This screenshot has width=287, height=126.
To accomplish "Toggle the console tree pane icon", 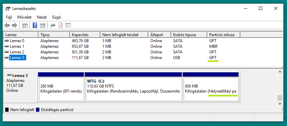I will [x=25, y=25].
